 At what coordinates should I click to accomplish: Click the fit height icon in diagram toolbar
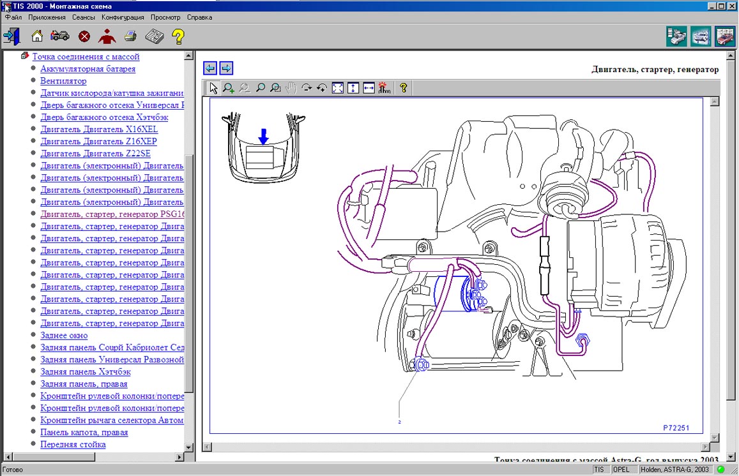point(353,88)
